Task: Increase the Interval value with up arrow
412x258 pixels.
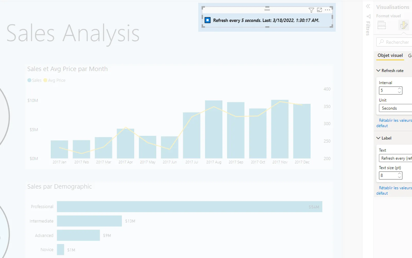Action: (399, 88)
